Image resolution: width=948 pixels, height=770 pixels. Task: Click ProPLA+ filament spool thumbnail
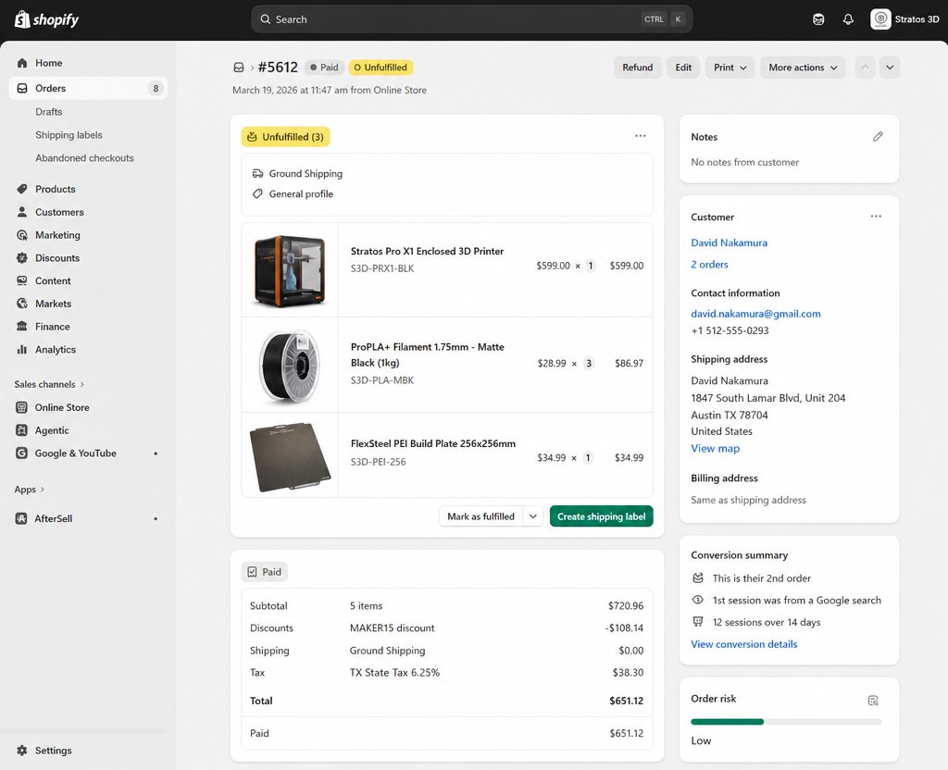[290, 365]
